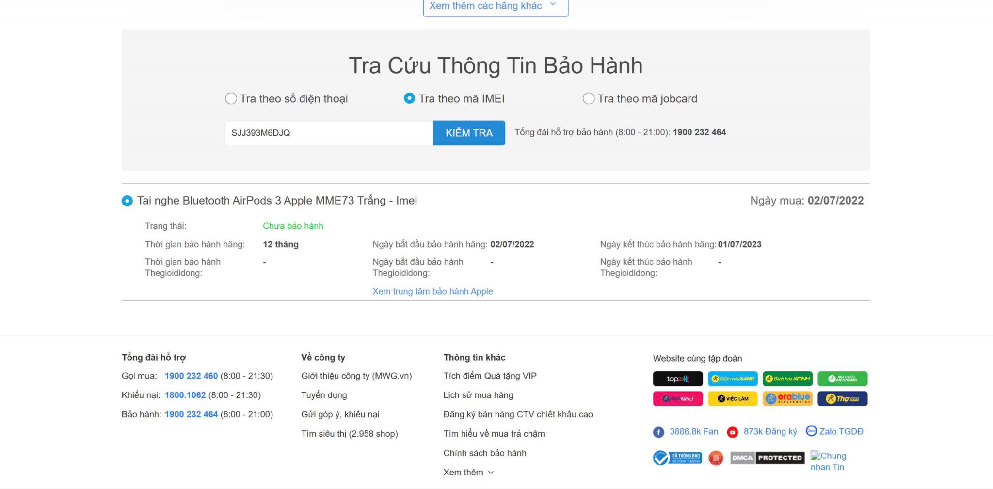Click the Nhà thuốc An Khang logo
The image size is (993, 489).
point(842,379)
